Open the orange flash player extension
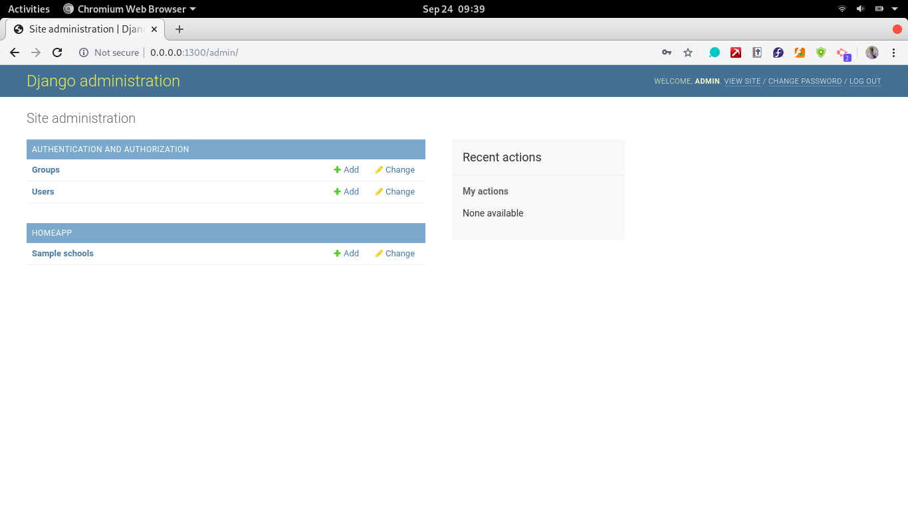 point(800,52)
